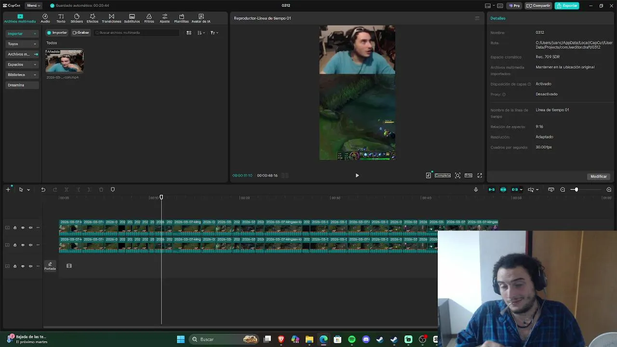Viewport: 617px width, 347px height.
Task: Expand the Archivos m... sidebar section
Action: 22,54
